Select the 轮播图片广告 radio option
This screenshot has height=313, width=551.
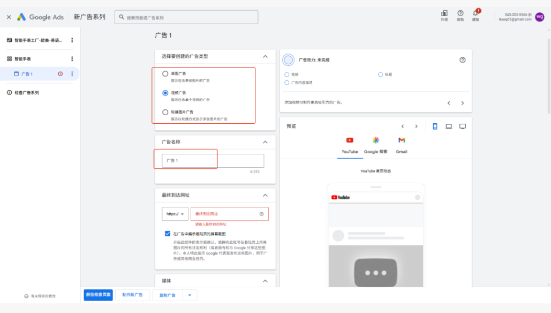click(x=165, y=112)
